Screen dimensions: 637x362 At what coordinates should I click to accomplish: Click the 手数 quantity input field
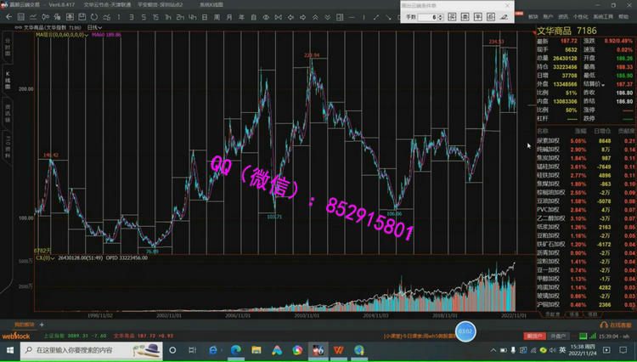tap(427, 17)
